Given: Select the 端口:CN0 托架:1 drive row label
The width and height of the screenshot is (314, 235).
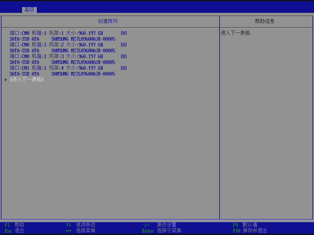Looking at the screenshot, I should (56, 33).
